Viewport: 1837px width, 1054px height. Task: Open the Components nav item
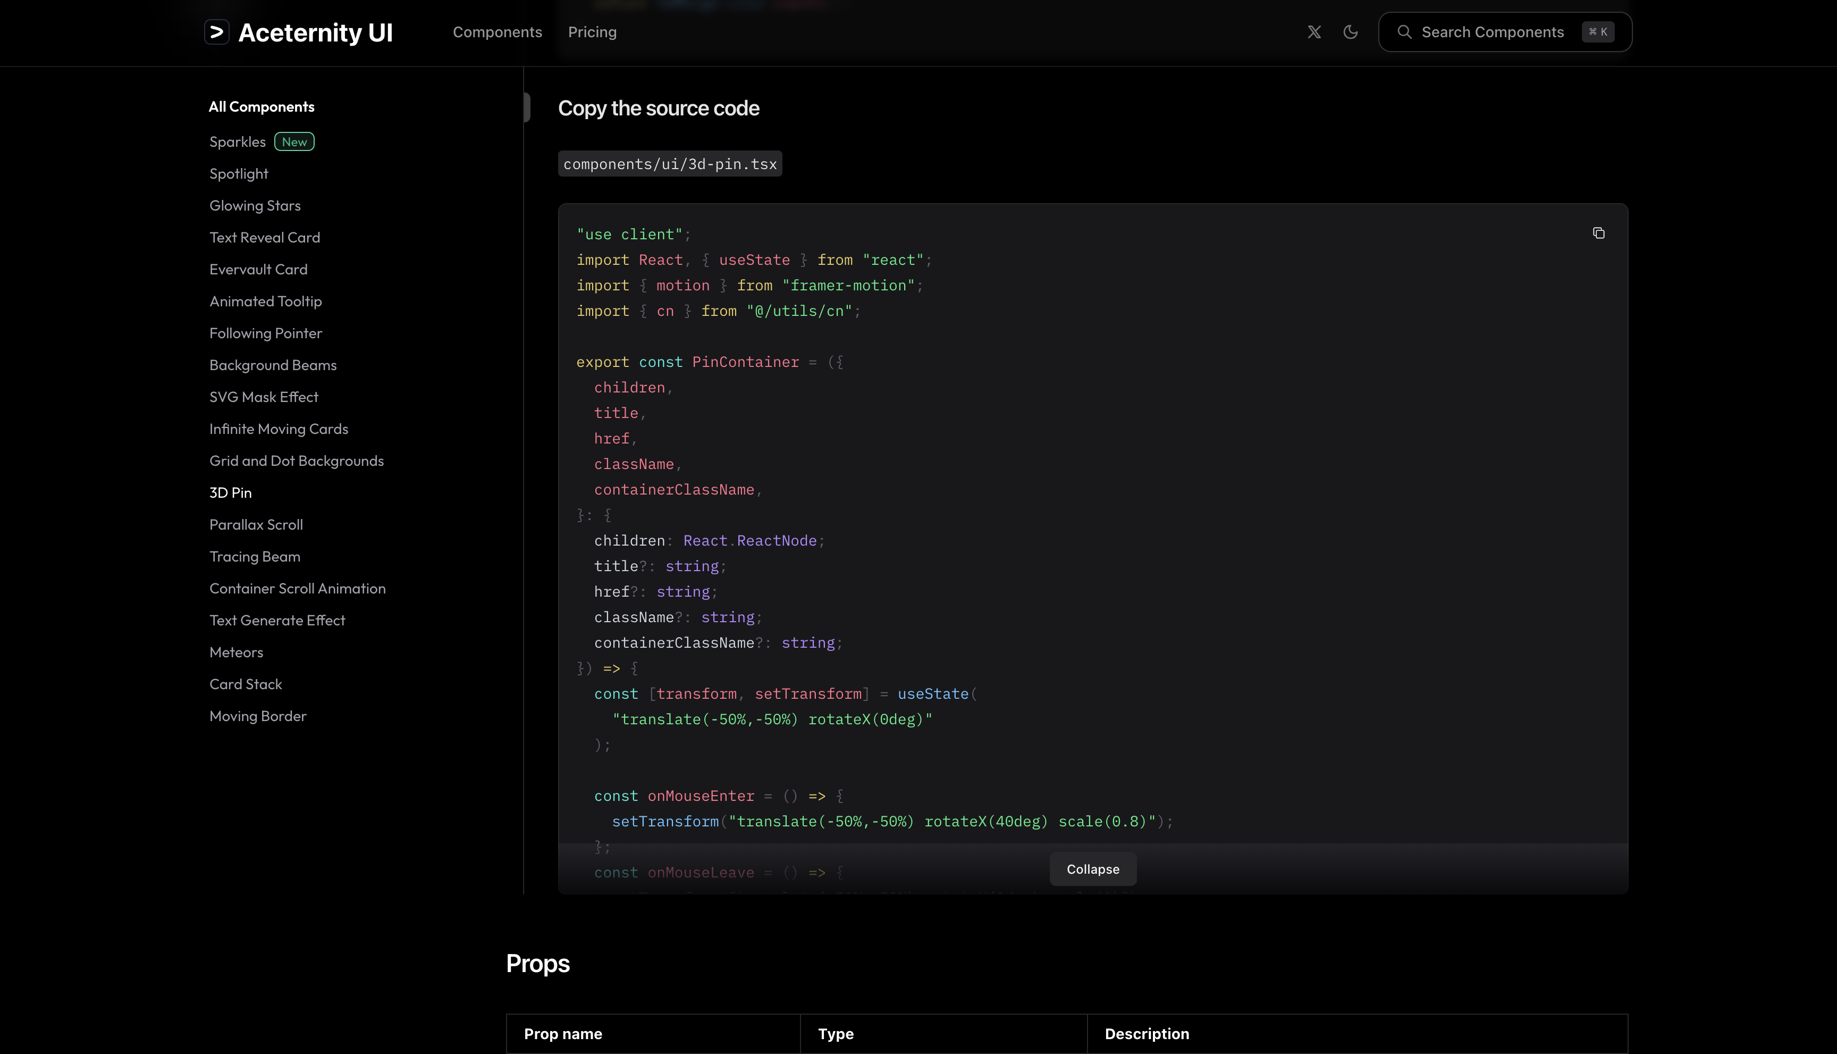tap(497, 32)
